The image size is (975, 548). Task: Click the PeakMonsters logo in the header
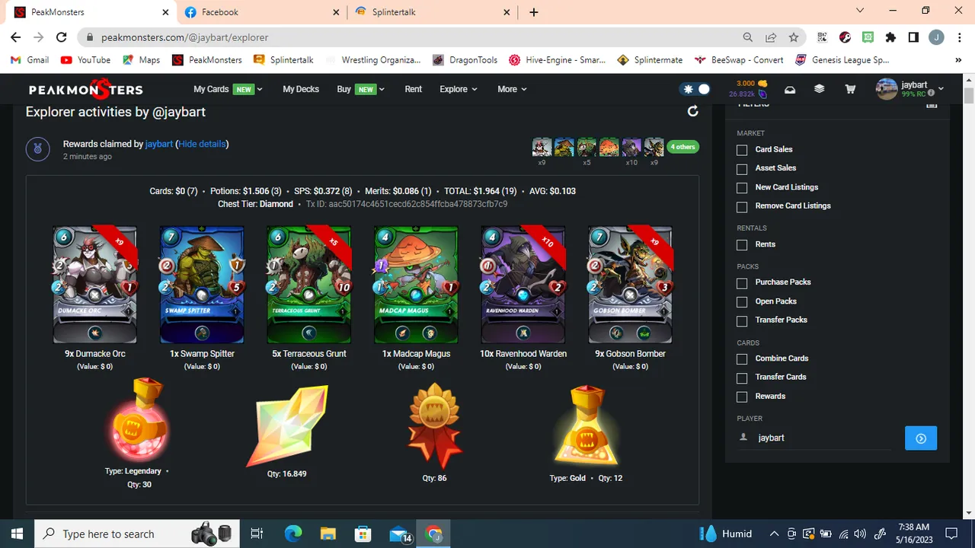(x=85, y=89)
